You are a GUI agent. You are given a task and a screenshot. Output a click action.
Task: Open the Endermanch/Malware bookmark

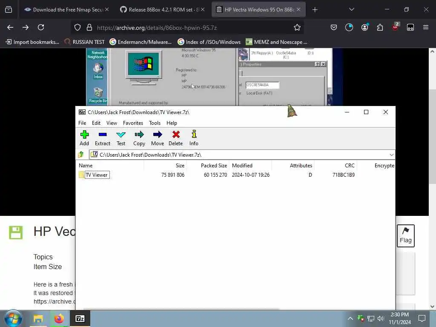(x=141, y=42)
